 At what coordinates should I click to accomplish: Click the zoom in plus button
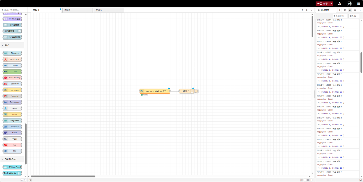point(311,180)
